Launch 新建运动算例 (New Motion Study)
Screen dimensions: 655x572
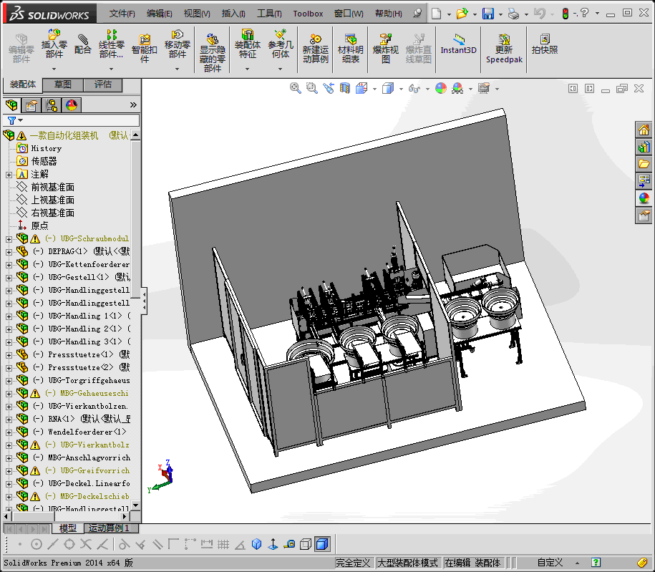coord(315,48)
